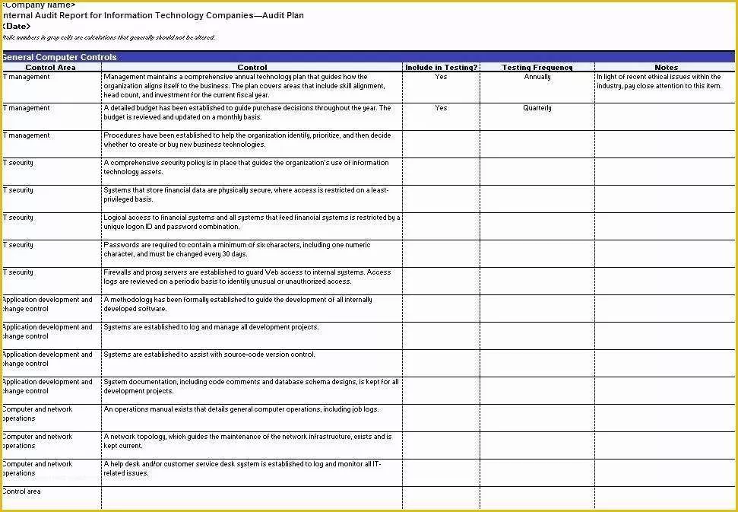738x512 pixels.
Task: Select IT security cell beside security policy
Action: (x=52, y=171)
